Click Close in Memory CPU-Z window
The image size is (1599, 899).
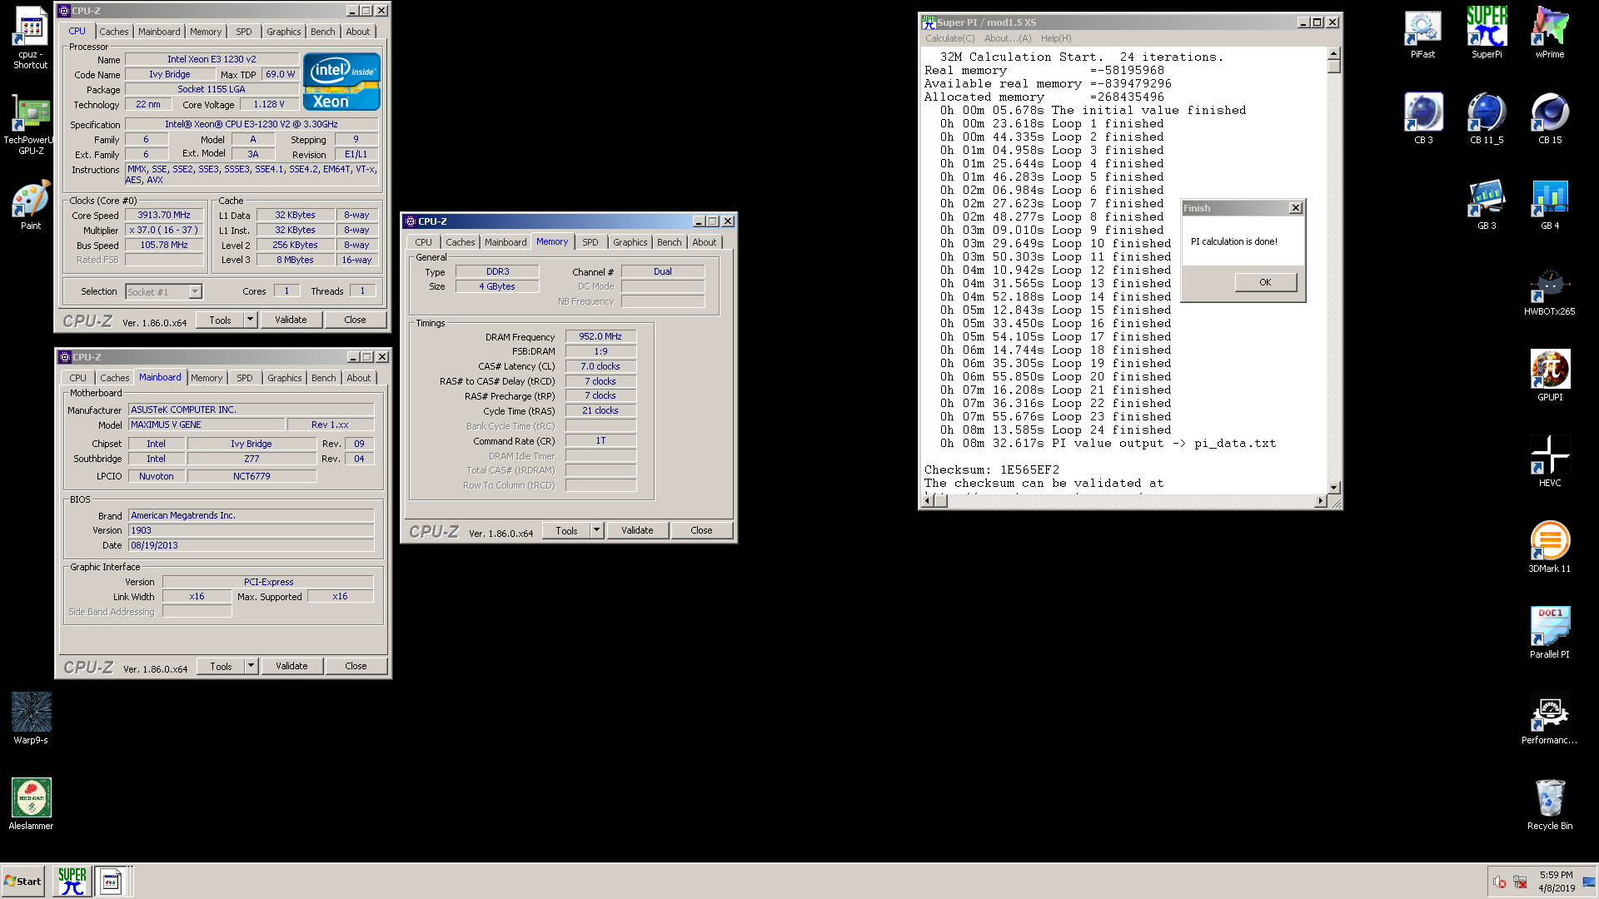(x=701, y=530)
